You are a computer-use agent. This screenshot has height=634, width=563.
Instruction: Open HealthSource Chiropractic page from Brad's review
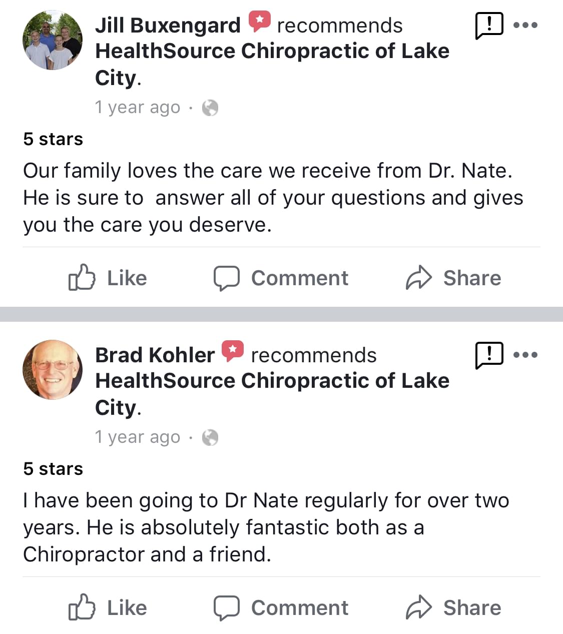point(272,381)
